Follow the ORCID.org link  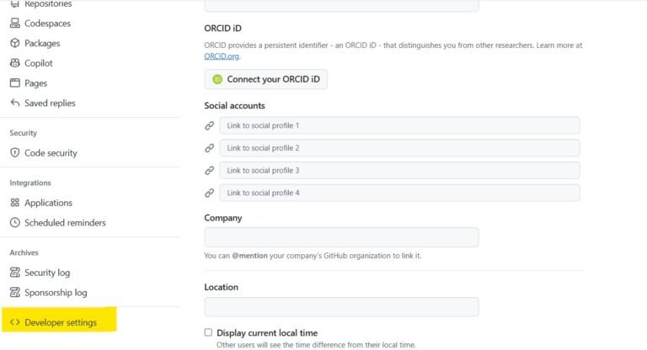(x=222, y=56)
